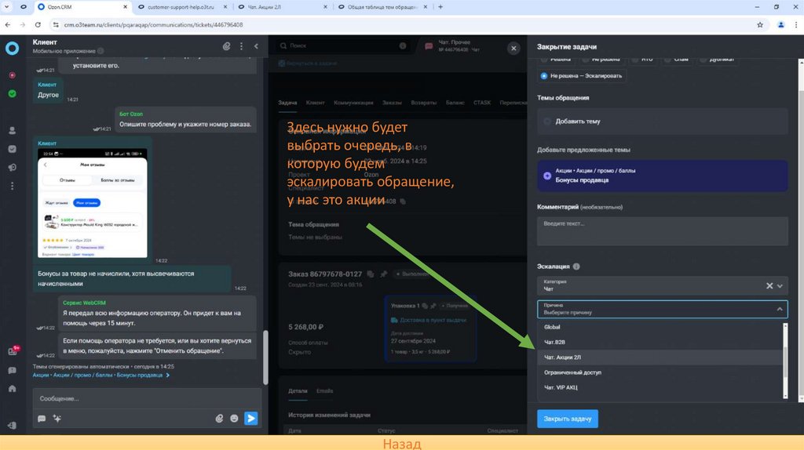Expand the auto-generated topics chevron link
Image resolution: width=804 pixels, height=450 pixels.
point(168,376)
